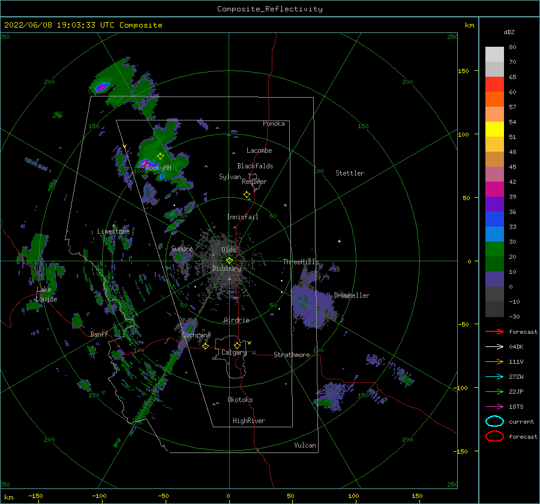Screen dimensions: 540x504
Task: Click the yellow diamond marker east of Cochrane
Action: tap(205, 346)
